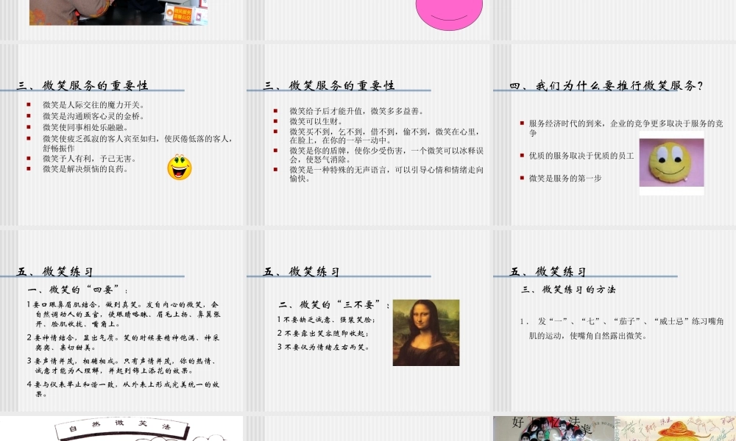The height and width of the screenshot is (441, 736).
Task: Click bullet 微笑是人际交往的魔力开关。
Action: pyautogui.click(x=94, y=105)
